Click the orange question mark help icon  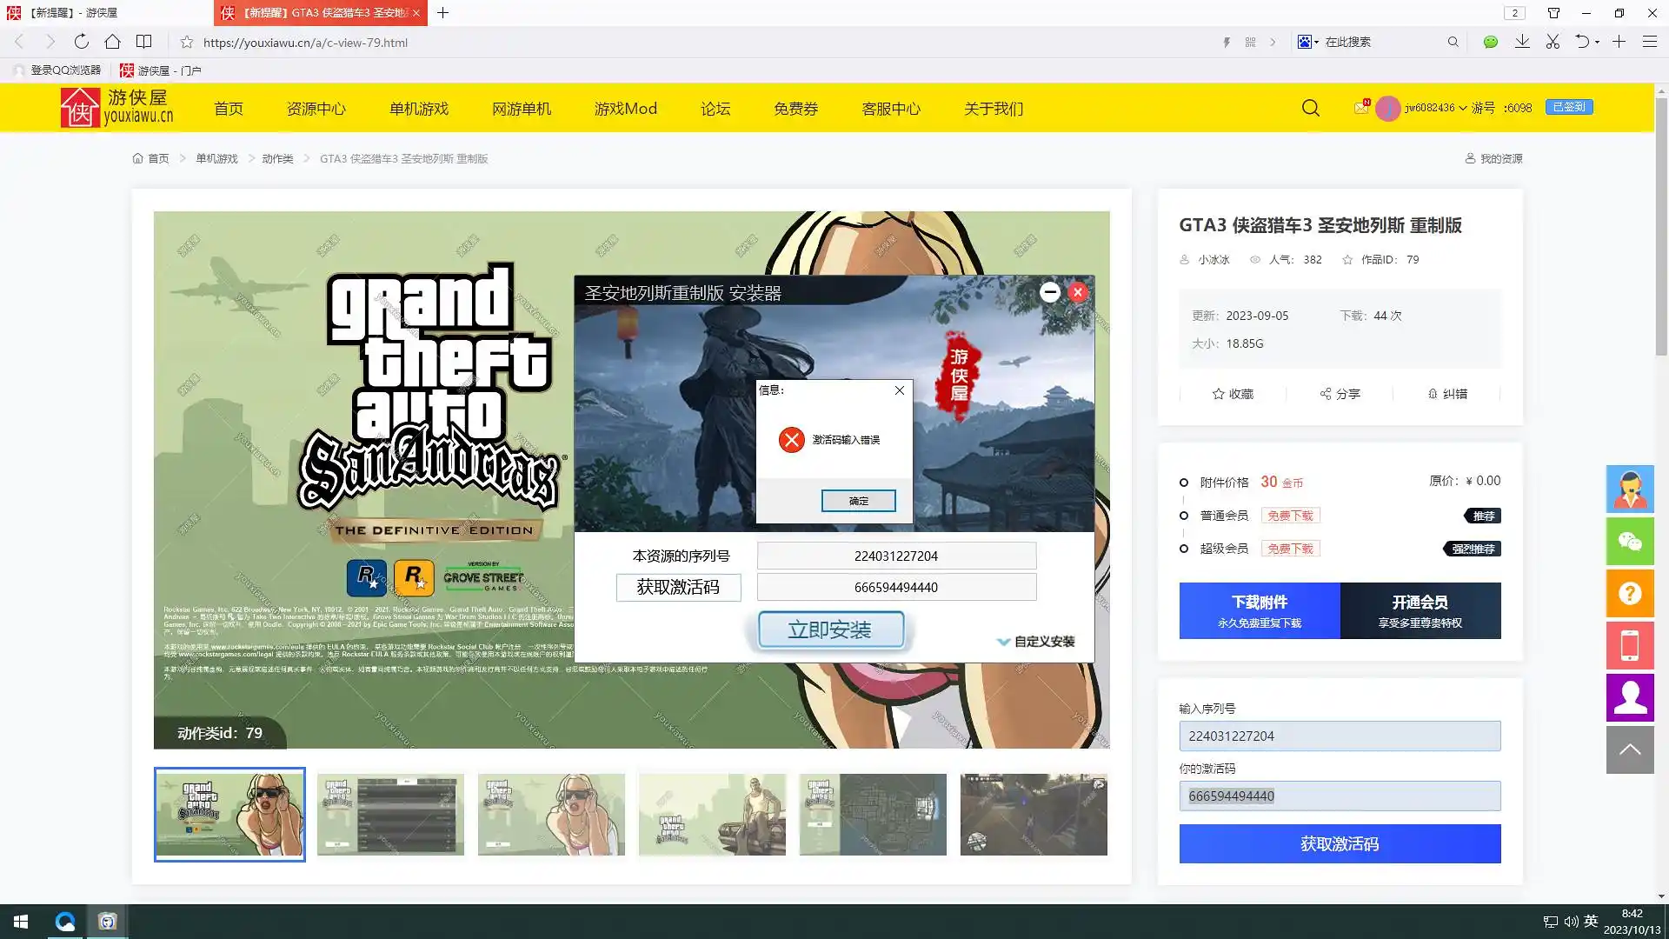coord(1630,594)
